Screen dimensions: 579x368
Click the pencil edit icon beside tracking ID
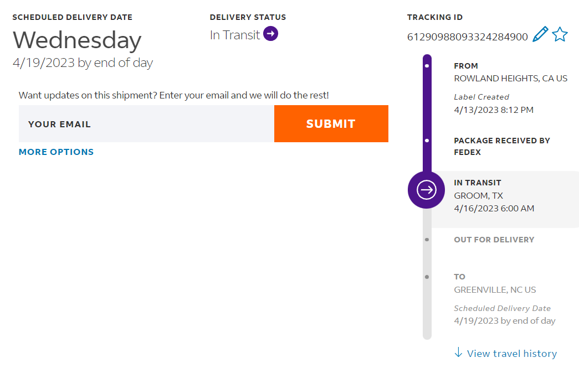coord(540,34)
